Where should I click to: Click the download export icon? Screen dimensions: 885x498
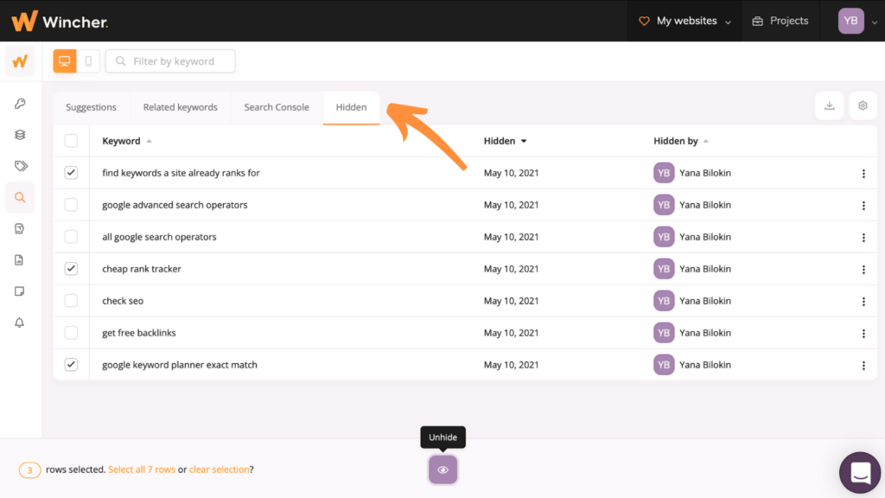[x=829, y=106]
